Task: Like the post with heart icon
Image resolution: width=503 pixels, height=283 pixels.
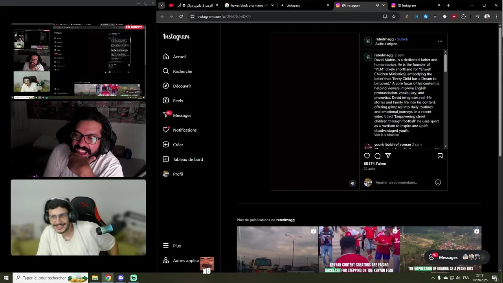Action: point(367,156)
